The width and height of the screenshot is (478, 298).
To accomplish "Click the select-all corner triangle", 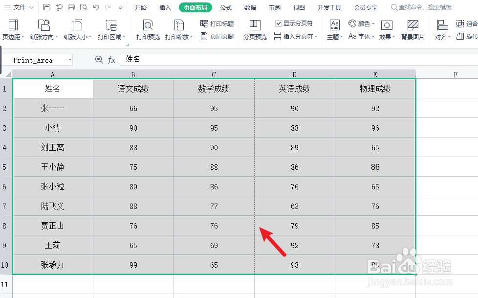I will click(x=8, y=74).
